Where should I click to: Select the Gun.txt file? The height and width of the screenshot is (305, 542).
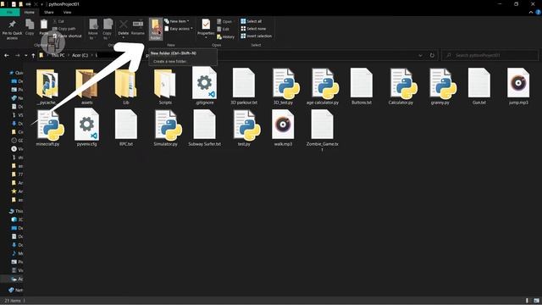pyautogui.click(x=479, y=86)
